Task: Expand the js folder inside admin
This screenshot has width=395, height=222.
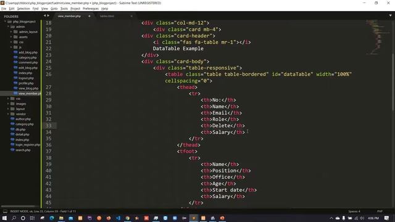Action: click(x=11, y=47)
